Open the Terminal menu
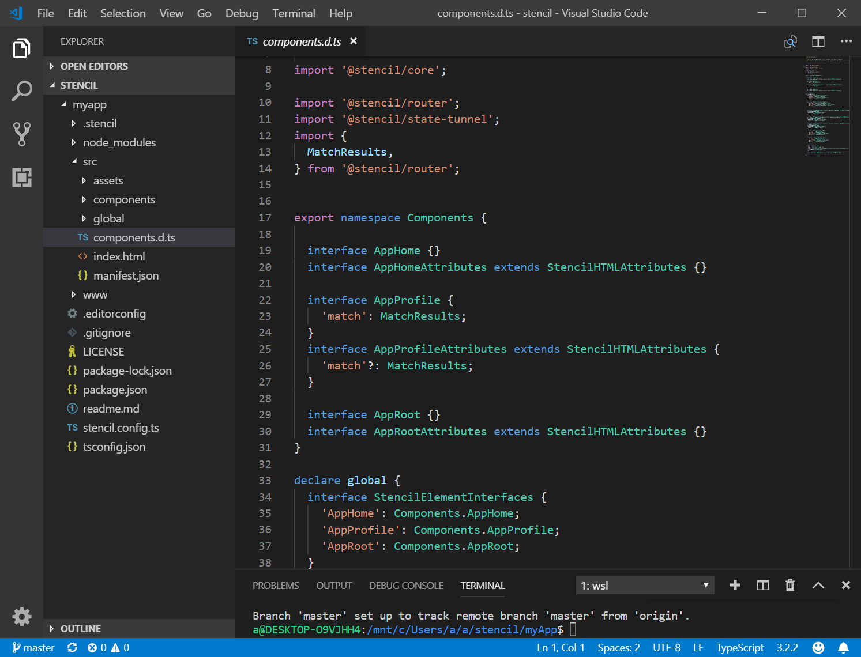This screenshot has height=657, width=861. tap(294, 13)
